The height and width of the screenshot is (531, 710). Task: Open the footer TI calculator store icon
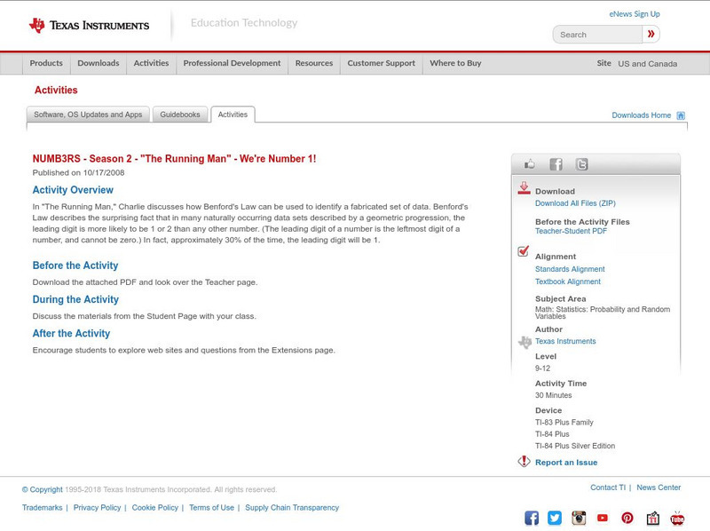652,518
